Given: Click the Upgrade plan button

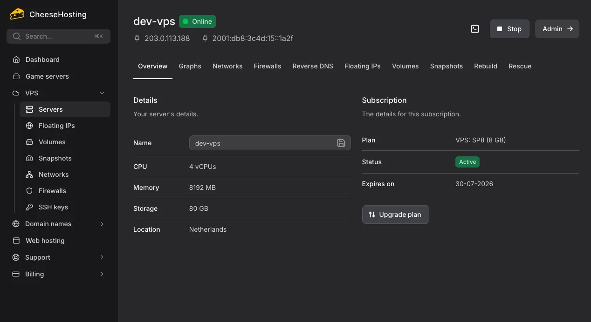Looking at the screenshot, I should pyautogui.click(x=395, y=215).
